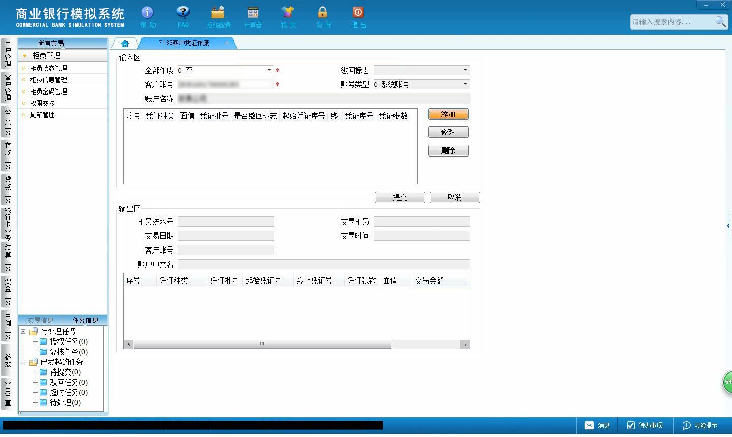Screen dimensions: 732x437
Task: Click the search magnifier icon
Action: coord(720,22)
